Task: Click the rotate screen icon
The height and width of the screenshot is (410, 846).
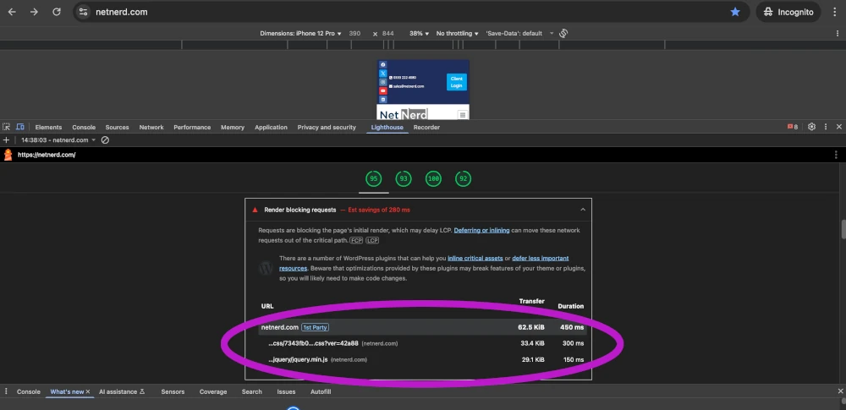Action: [563, 33]
